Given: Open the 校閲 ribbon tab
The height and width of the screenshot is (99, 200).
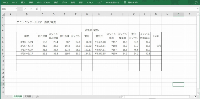Looking at the screenshot, I should pos(73,2).
